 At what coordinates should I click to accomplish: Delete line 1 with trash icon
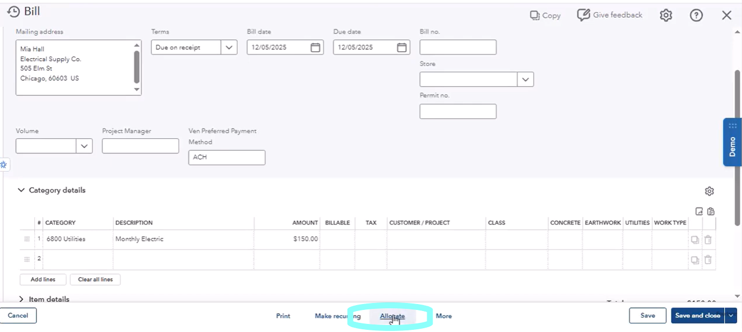click(708, 240)
